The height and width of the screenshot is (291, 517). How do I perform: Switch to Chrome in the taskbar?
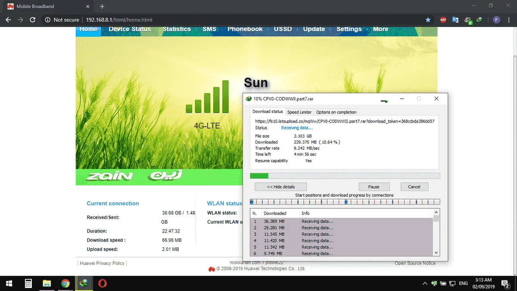65,283
